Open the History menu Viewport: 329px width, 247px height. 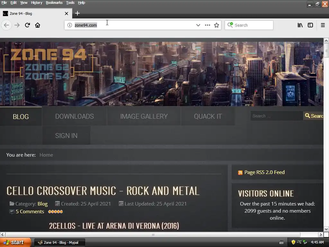tap(37, 3)
